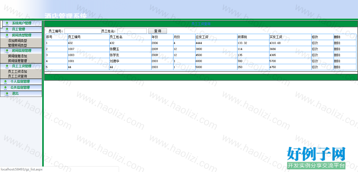Click the arrow icon beside 系统用户管理
Screen dimensions: 358x172
pyautogui.click(x=7, y=23)
